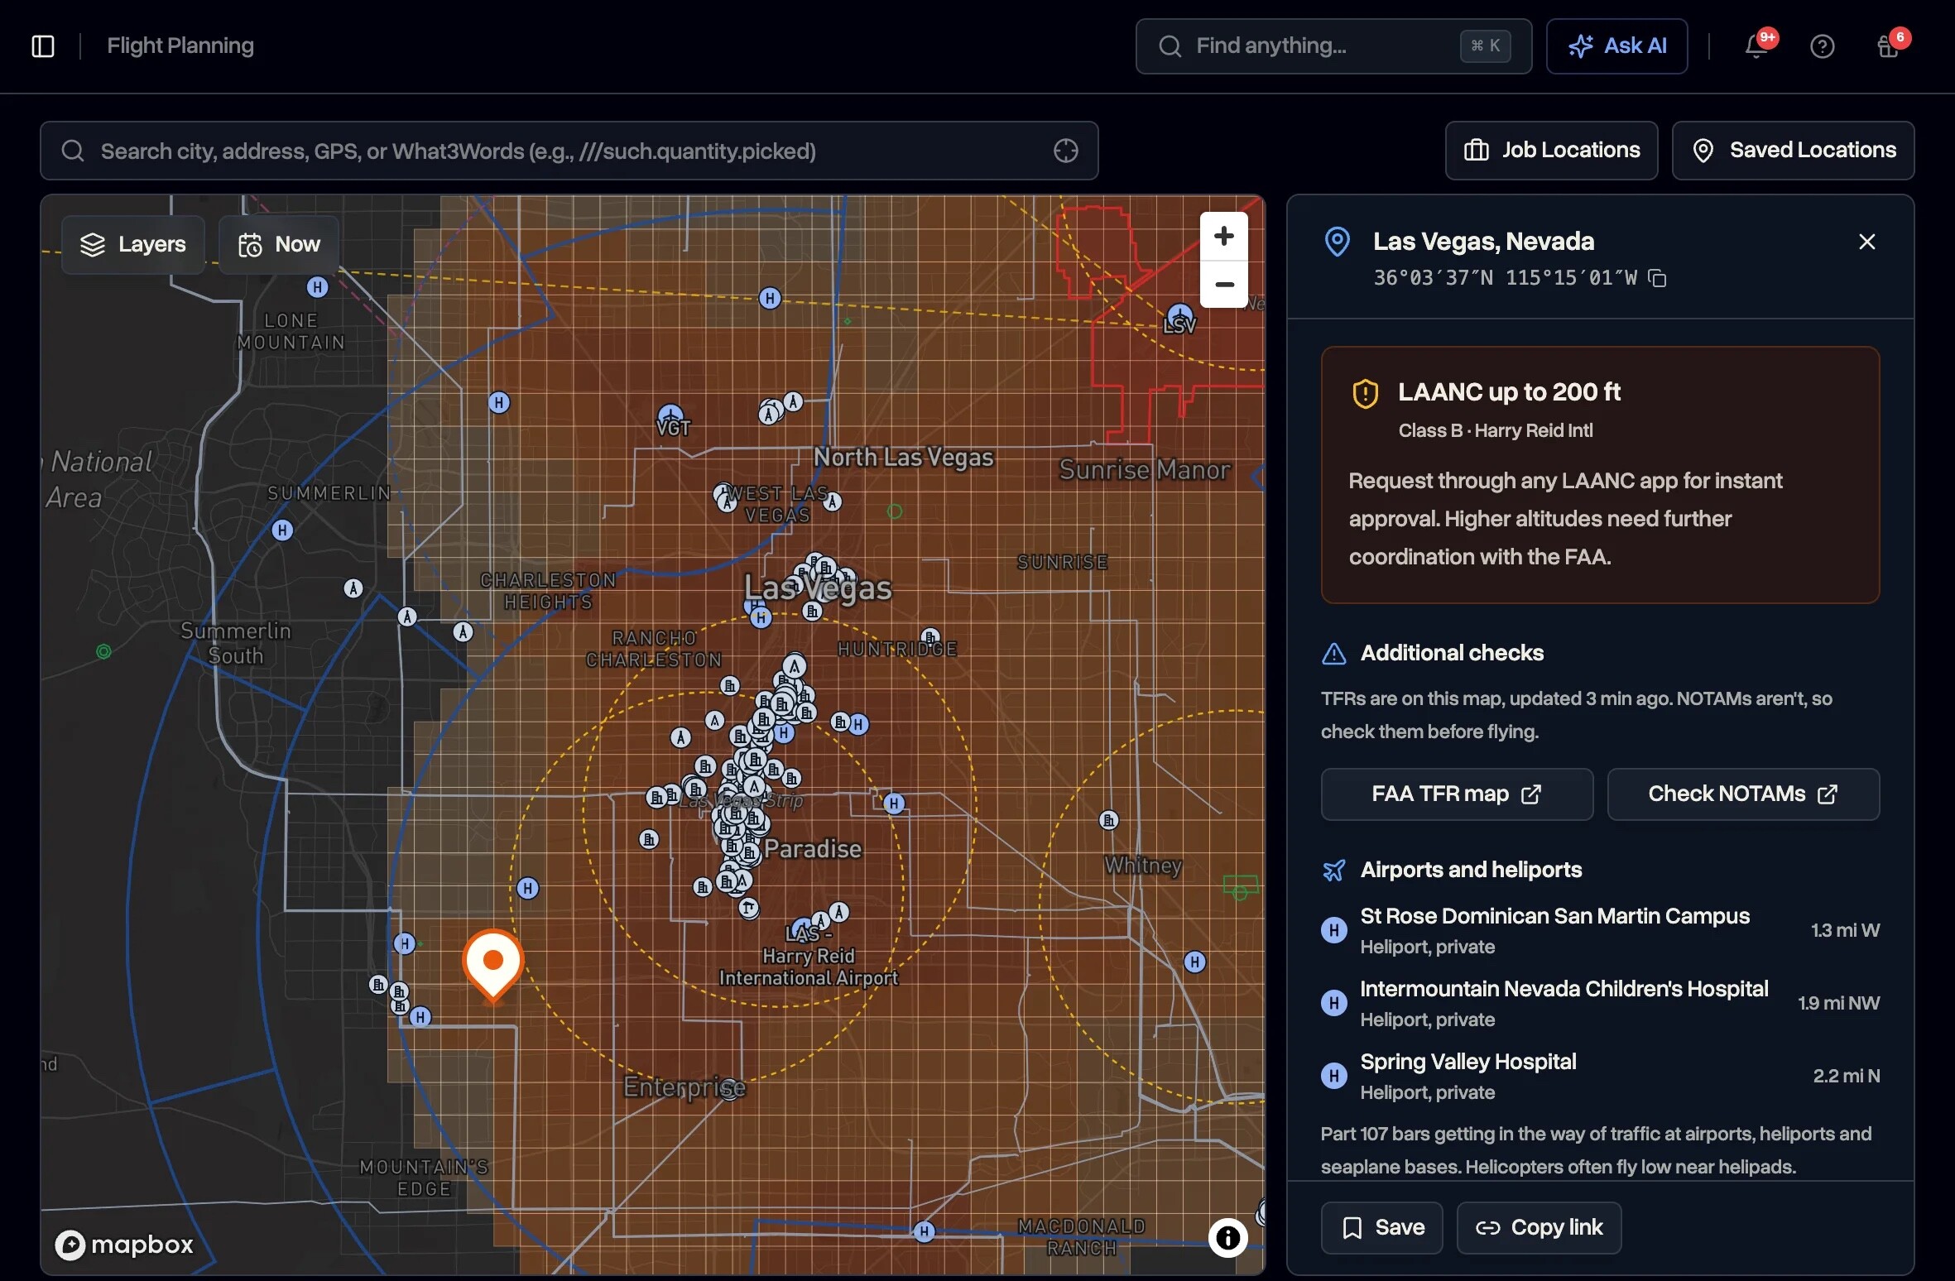Select the heliport marker near Lone Mountain
The height and width of the screenshot is (1281, 1955).
point(317,287)
